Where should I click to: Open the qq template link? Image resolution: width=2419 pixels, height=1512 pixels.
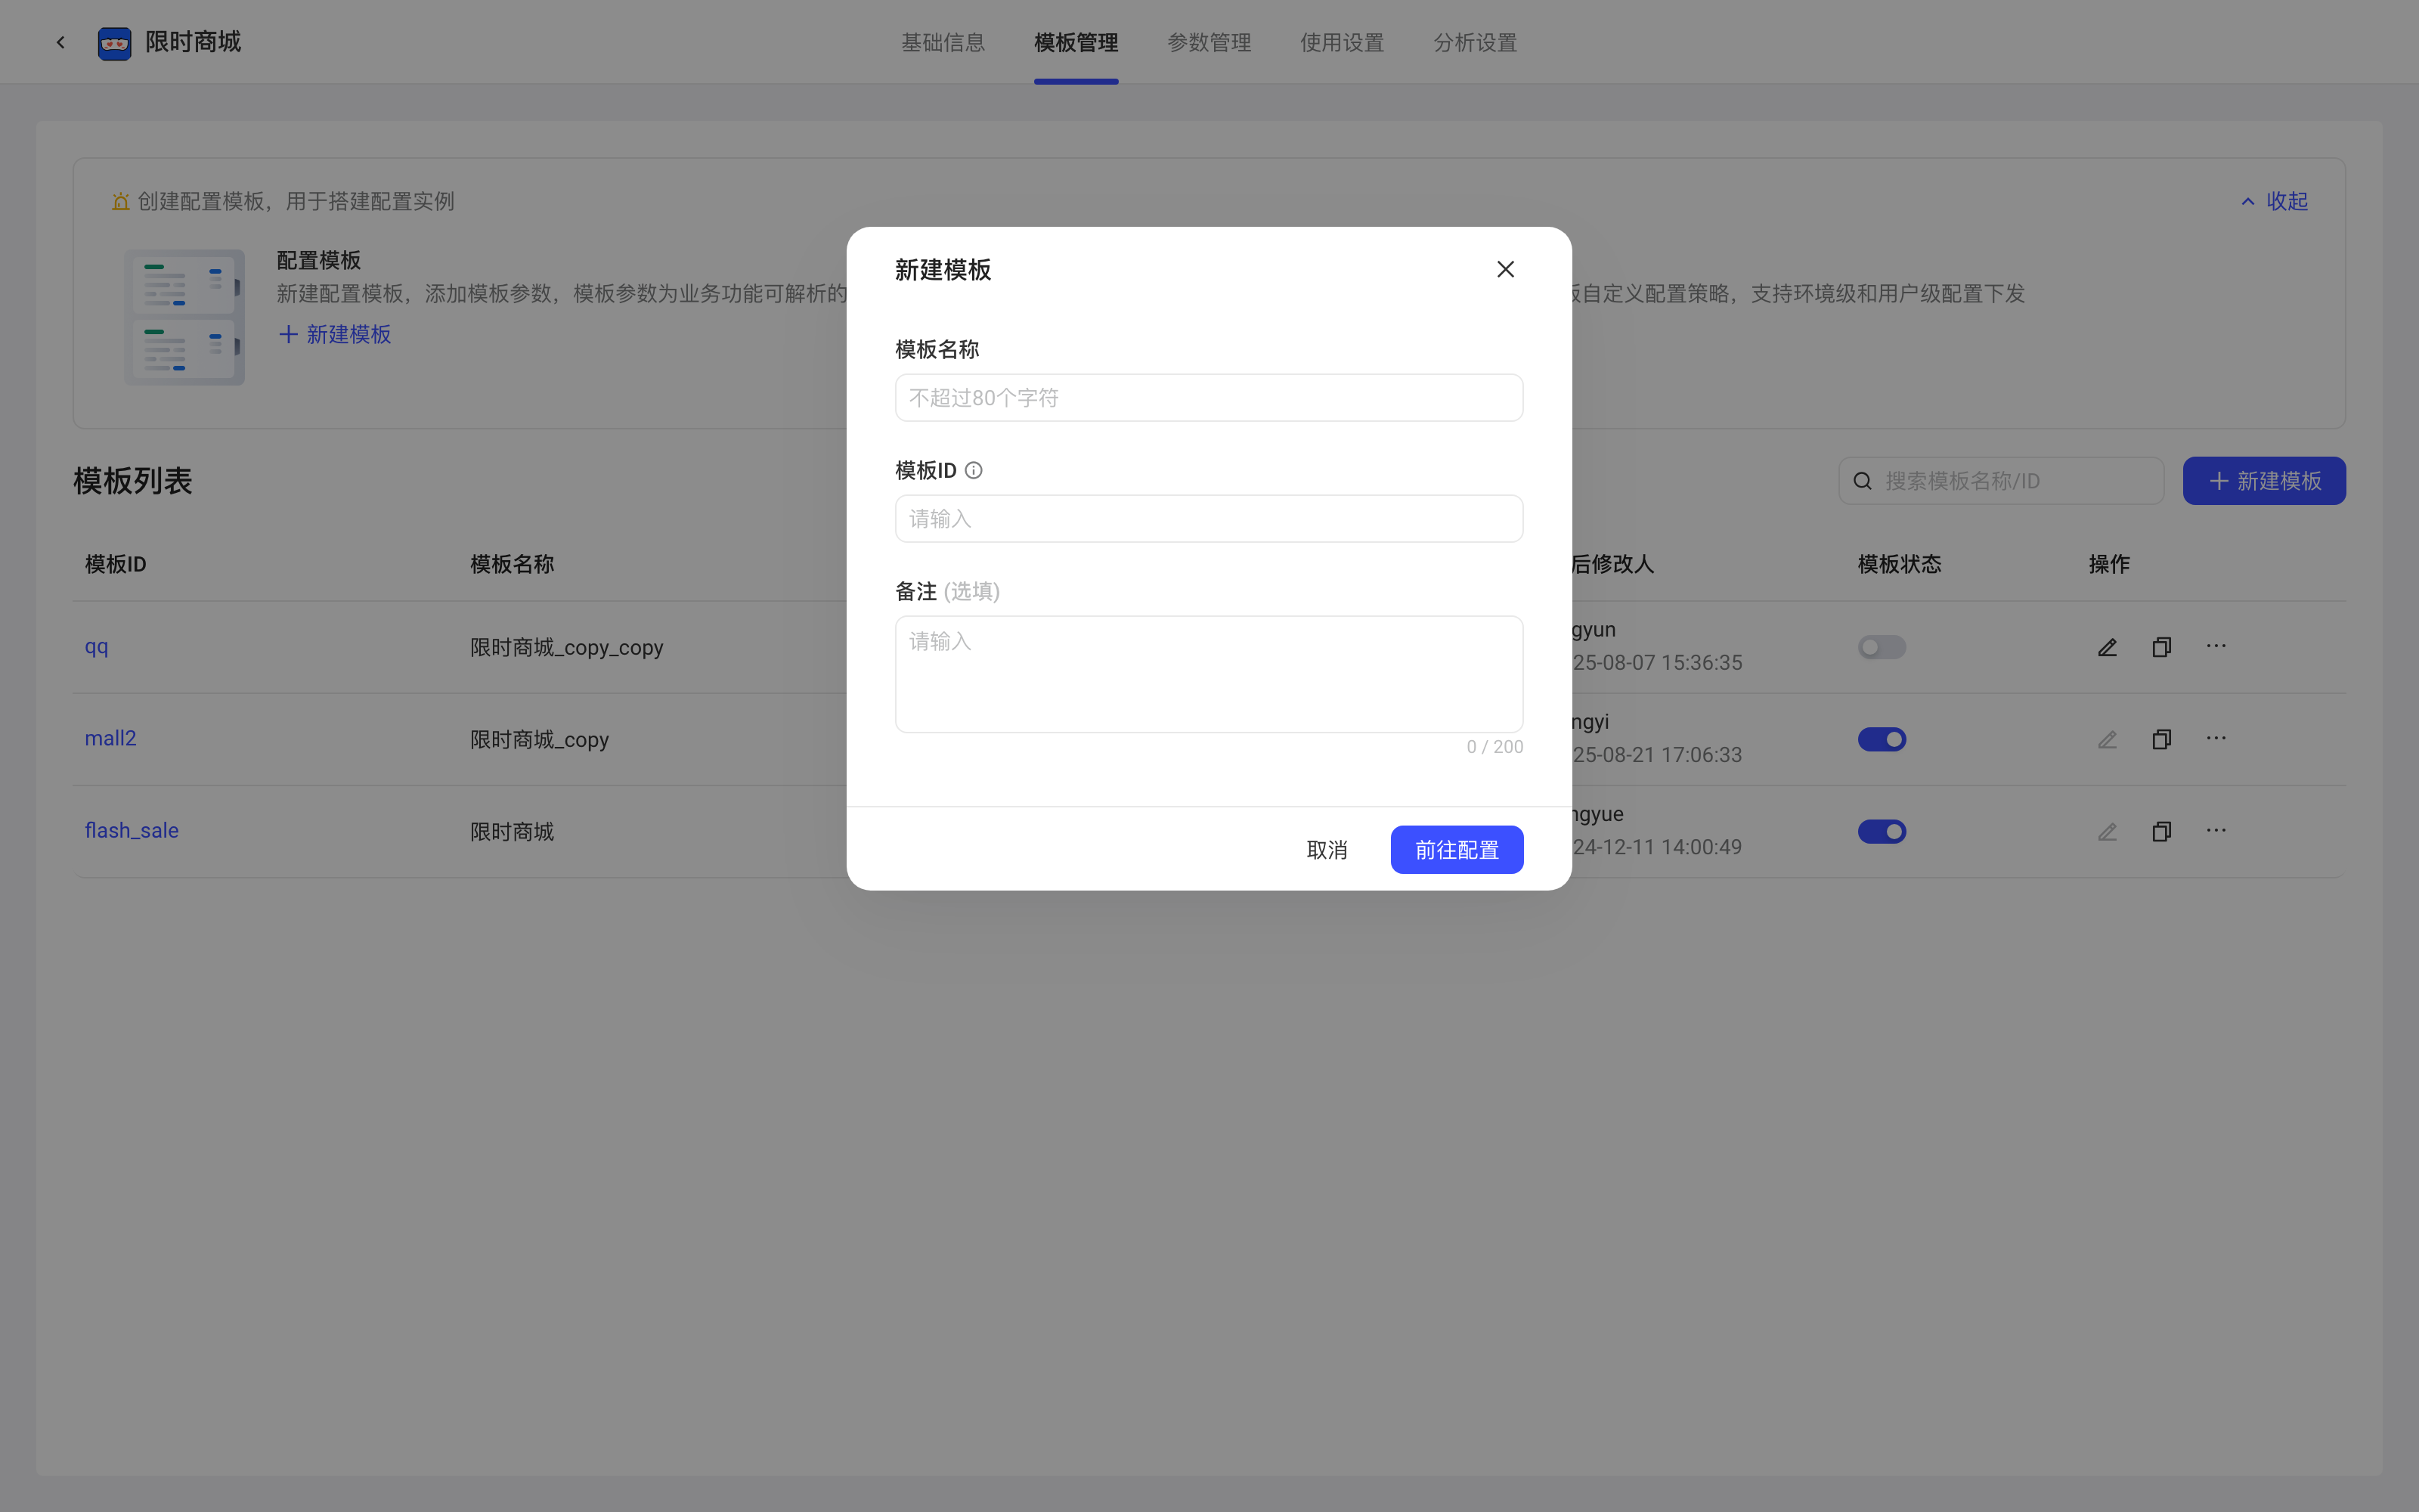[x=97, y=647]
